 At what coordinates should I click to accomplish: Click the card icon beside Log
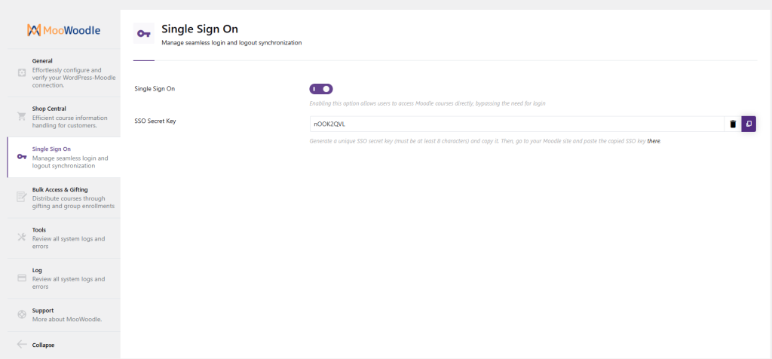pyautogui.click(x=22, y=278)
